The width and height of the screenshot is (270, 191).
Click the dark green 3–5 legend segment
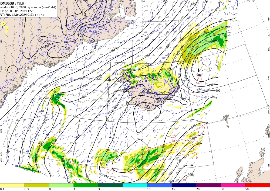(110, 185)
